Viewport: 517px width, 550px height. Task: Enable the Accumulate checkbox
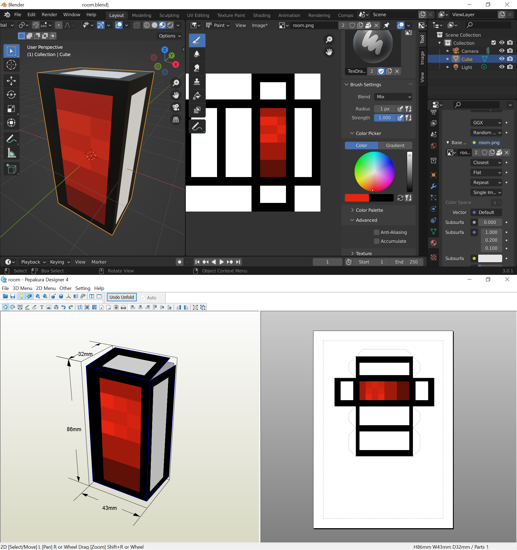click(x=376, y=241)
